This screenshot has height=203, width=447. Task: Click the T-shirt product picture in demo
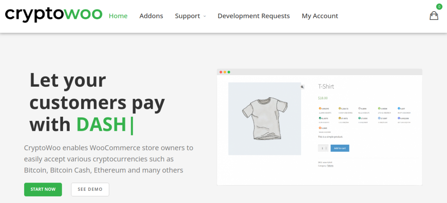264,119
